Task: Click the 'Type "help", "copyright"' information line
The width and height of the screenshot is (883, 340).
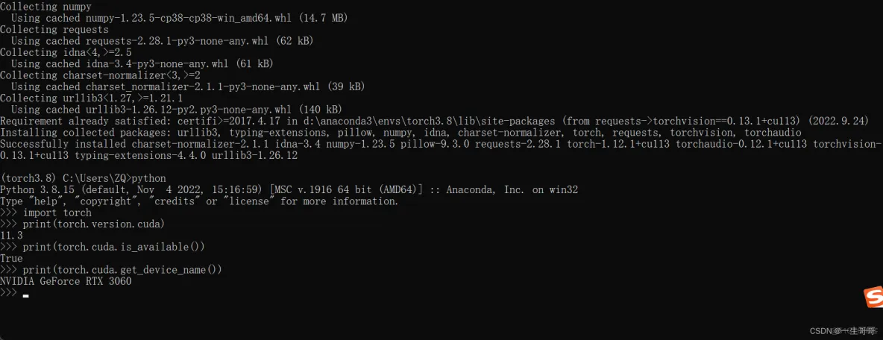Action: [x=199, y=201]
